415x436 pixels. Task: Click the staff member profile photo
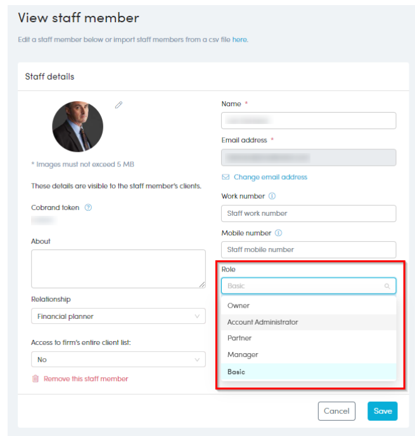coord(77,126)
